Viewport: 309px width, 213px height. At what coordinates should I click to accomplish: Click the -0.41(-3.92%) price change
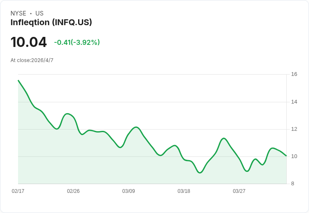click(x=77, y=42)
